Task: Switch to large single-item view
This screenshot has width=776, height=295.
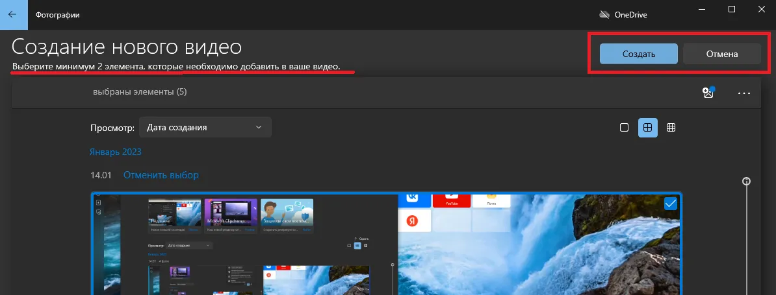Action: click(624, 127)
